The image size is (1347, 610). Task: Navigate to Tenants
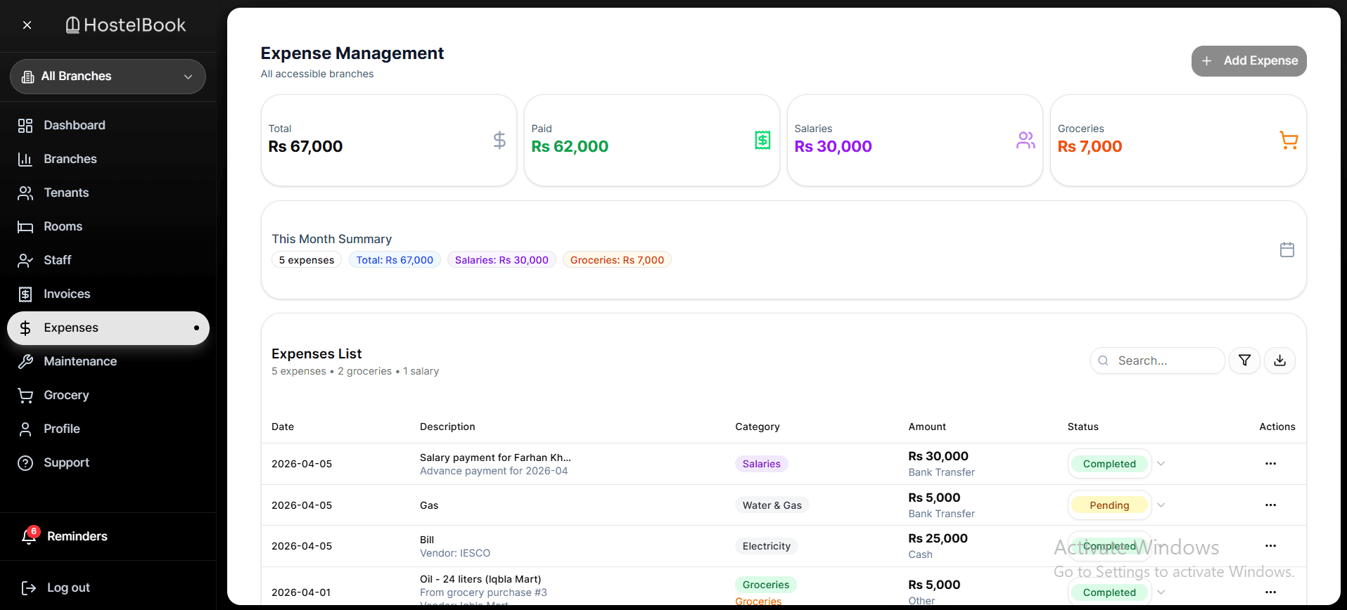click(x=108, y=193)
